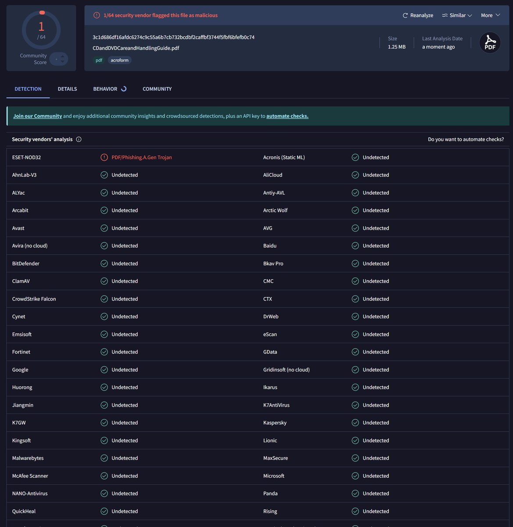Screen dimensions: 513x527
Task: Click the ESET-NOD32 vendor name
Action: (x=26, y=157)
